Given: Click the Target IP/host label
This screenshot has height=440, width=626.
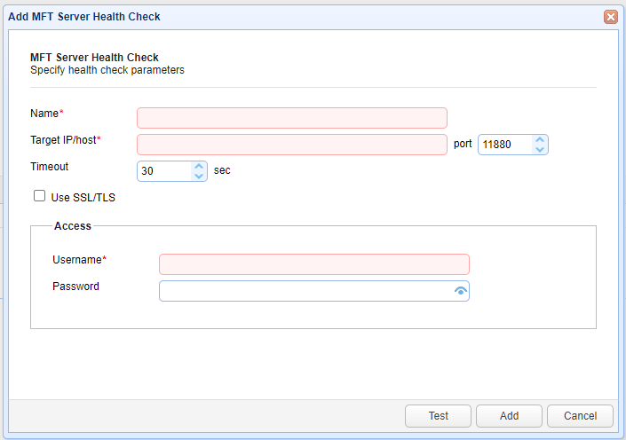Looking at the screenshot, I should (65, 140).
